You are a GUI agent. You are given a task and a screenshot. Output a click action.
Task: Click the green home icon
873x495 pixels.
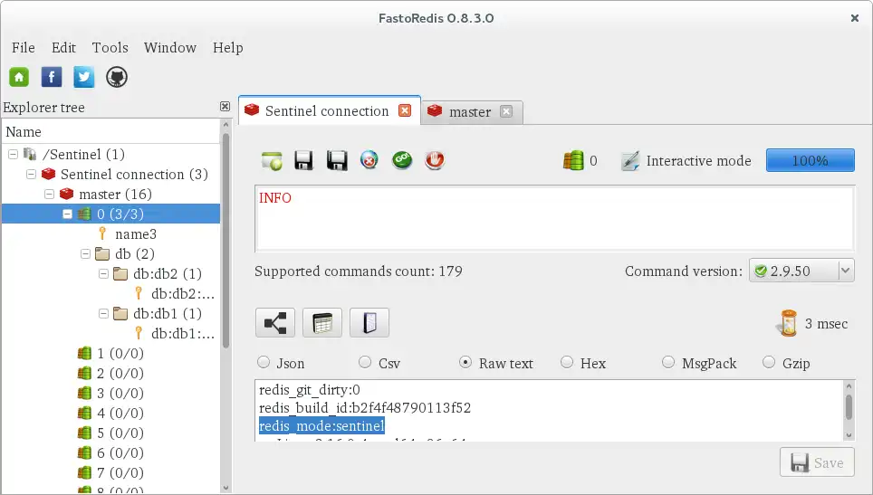point(19,77)
